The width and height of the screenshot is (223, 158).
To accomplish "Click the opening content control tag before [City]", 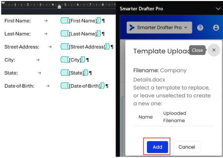I will (x=65, y=60).
